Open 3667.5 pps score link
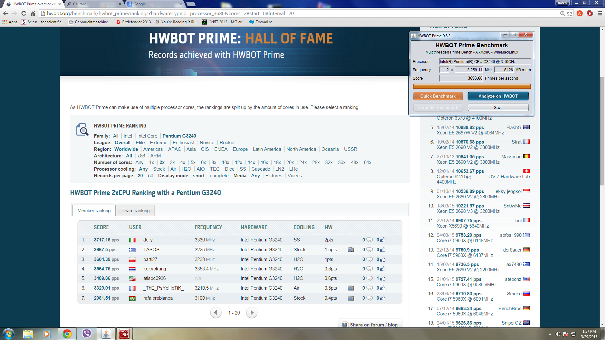605x340 pixels. point(105,250)
